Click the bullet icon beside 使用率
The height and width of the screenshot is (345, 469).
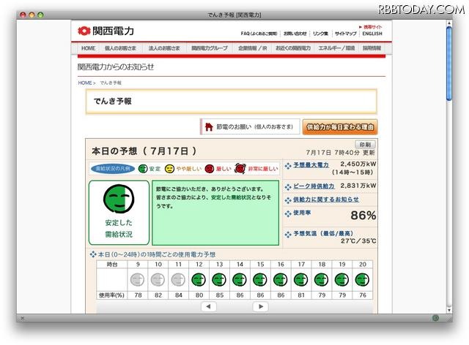(x=288, y=213)
